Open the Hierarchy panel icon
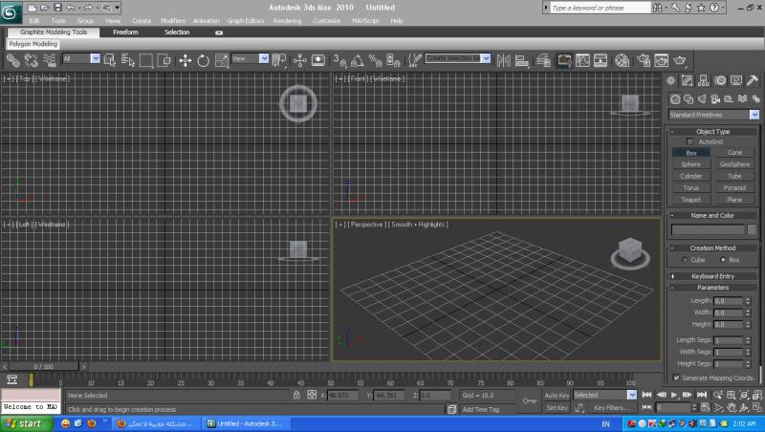 click(x=705, y=81)
